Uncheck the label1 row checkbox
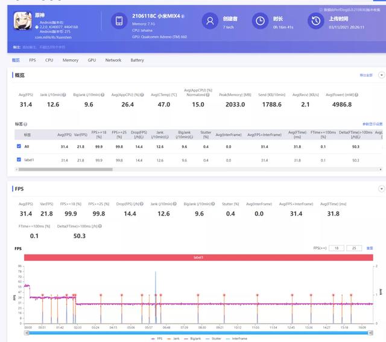The width and height of the screenshot is (386, 342). (x=19, y=160)
